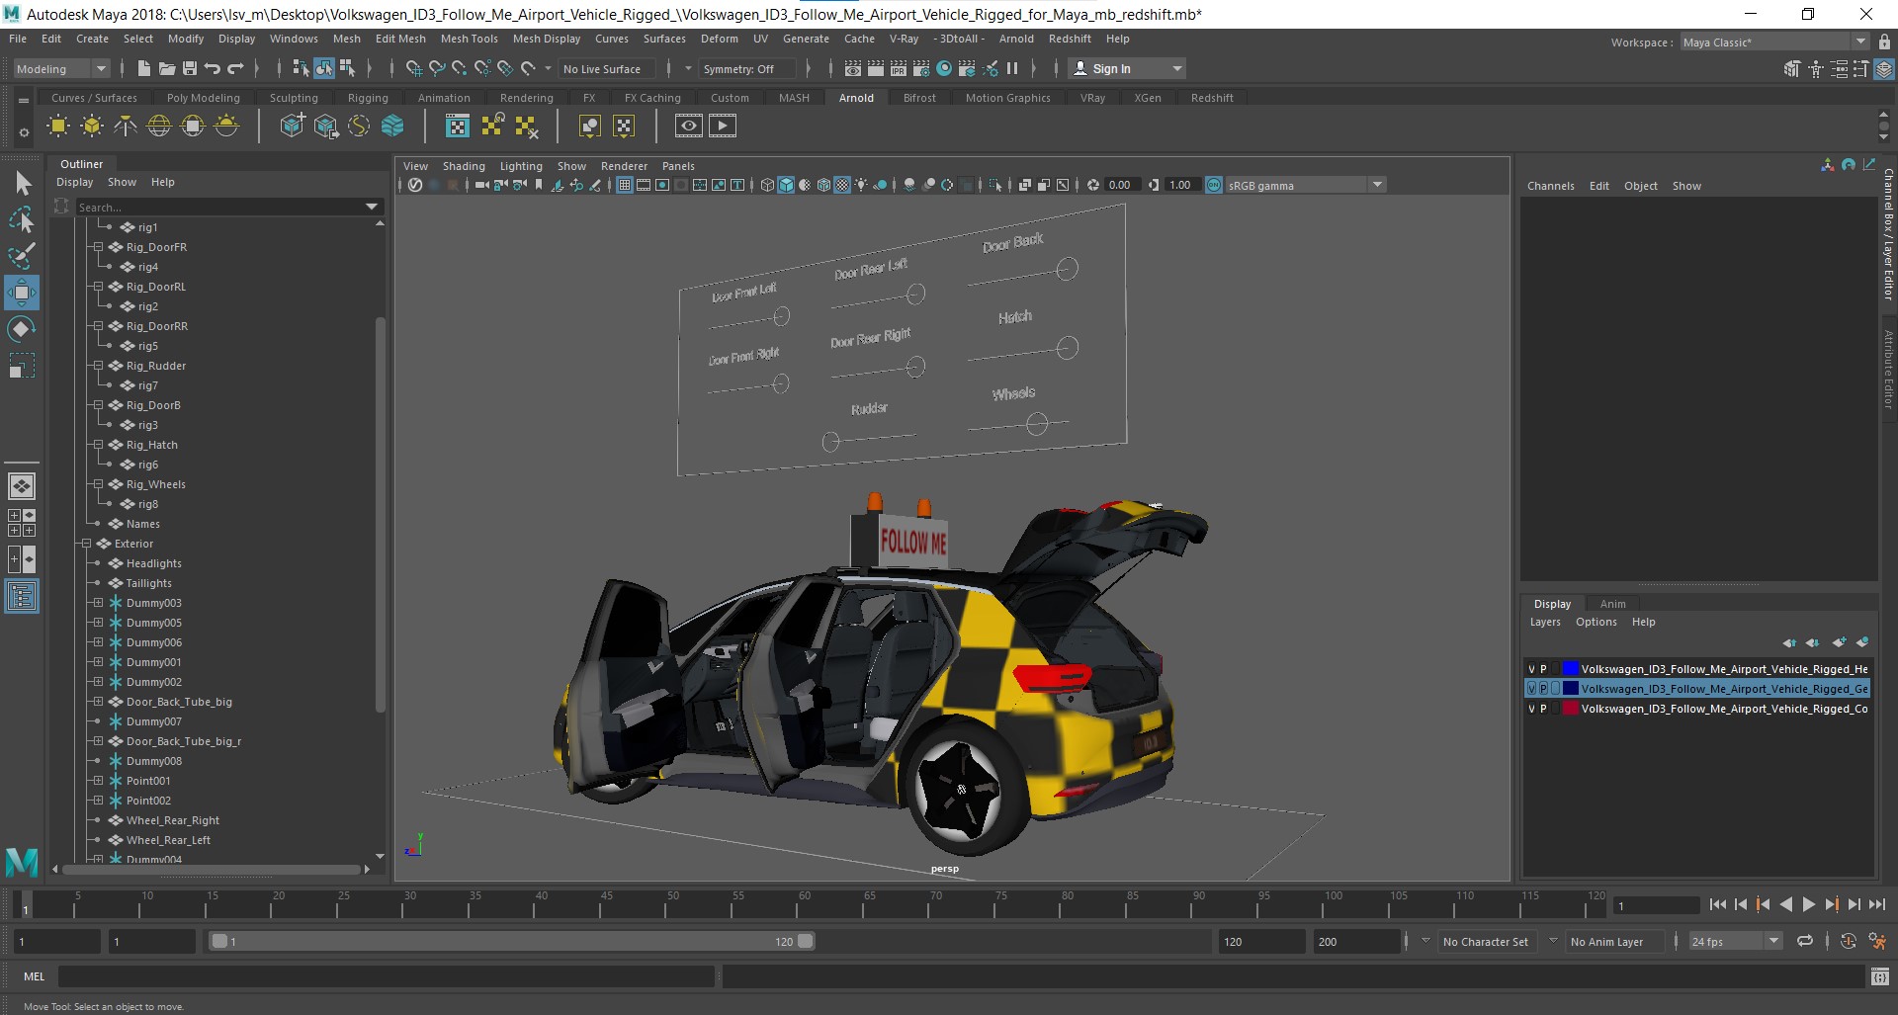This screenshot has width=1898, height=1015.
Task: Choose the Lasso select tool
Action: point(22,220)
